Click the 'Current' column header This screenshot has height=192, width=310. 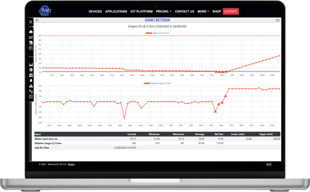click(x=132, y=134)
